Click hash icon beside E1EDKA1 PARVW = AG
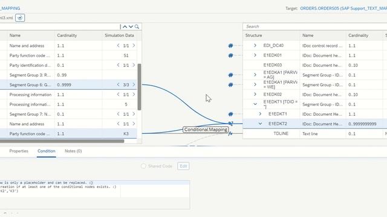 coord(230,75)
